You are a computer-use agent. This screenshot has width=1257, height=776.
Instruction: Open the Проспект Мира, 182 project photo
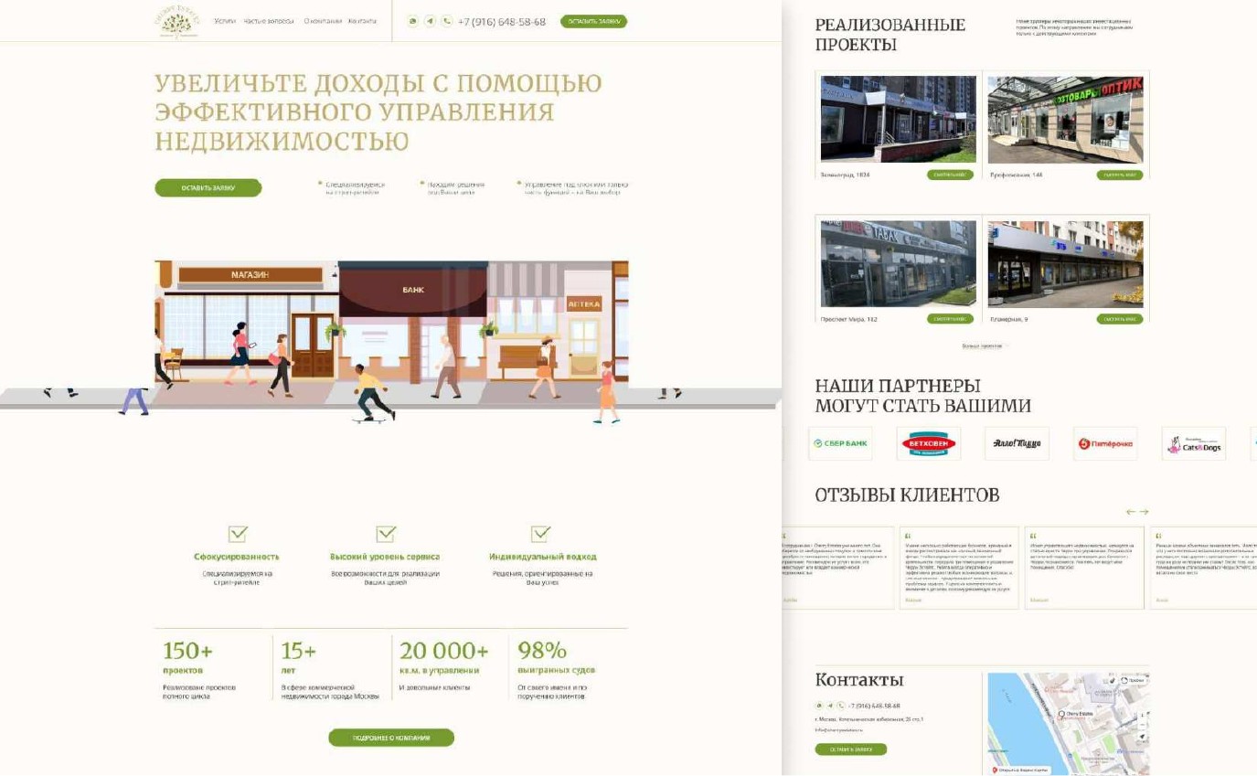899,264
